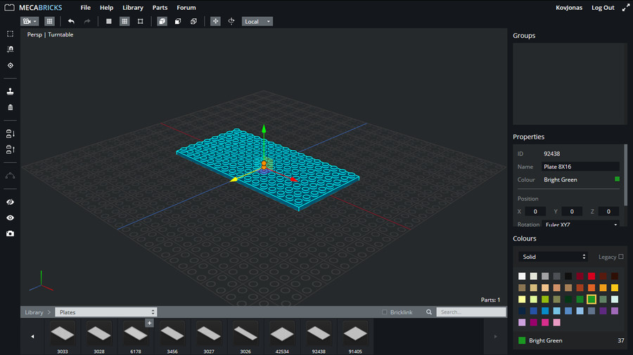The image size is (633, 355).
Task: Select the box selection tool in left sidebar
Action: click(x=10, y=34)
